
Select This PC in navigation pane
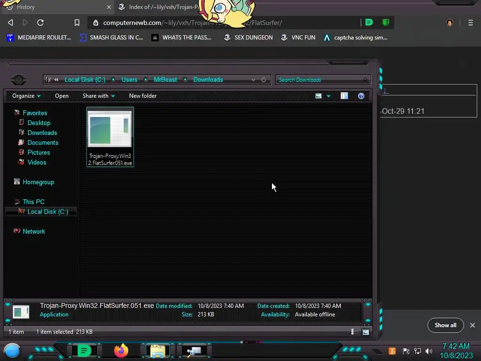33,202
